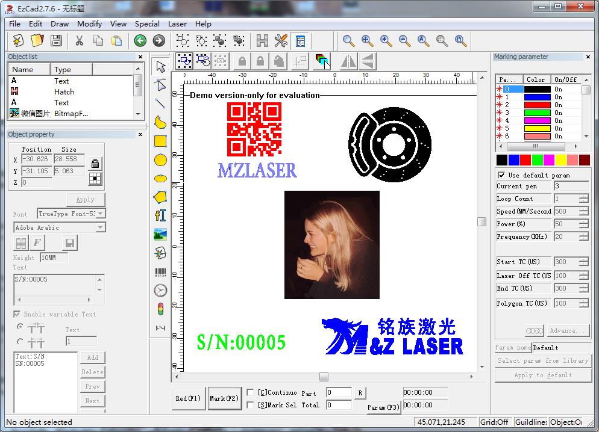Screen dimensions: 599x432
Task: Select the Polygon draw tool
Action: tap(160, 197)
